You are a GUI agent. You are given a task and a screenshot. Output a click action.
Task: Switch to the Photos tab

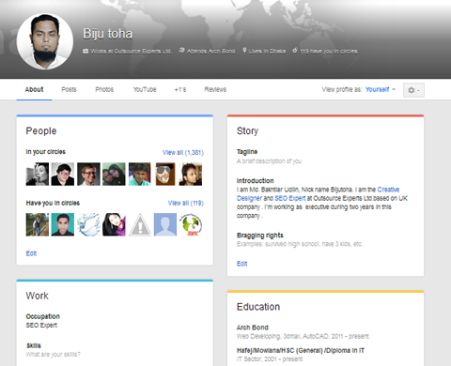tap(104, 89)
